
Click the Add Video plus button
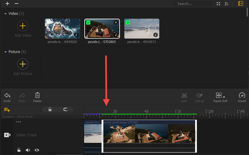click(x=23, y=26)
